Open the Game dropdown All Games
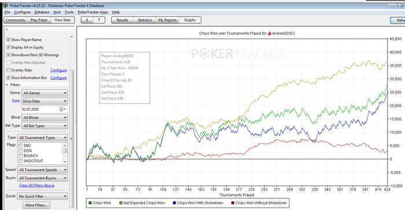 [45, 93]
